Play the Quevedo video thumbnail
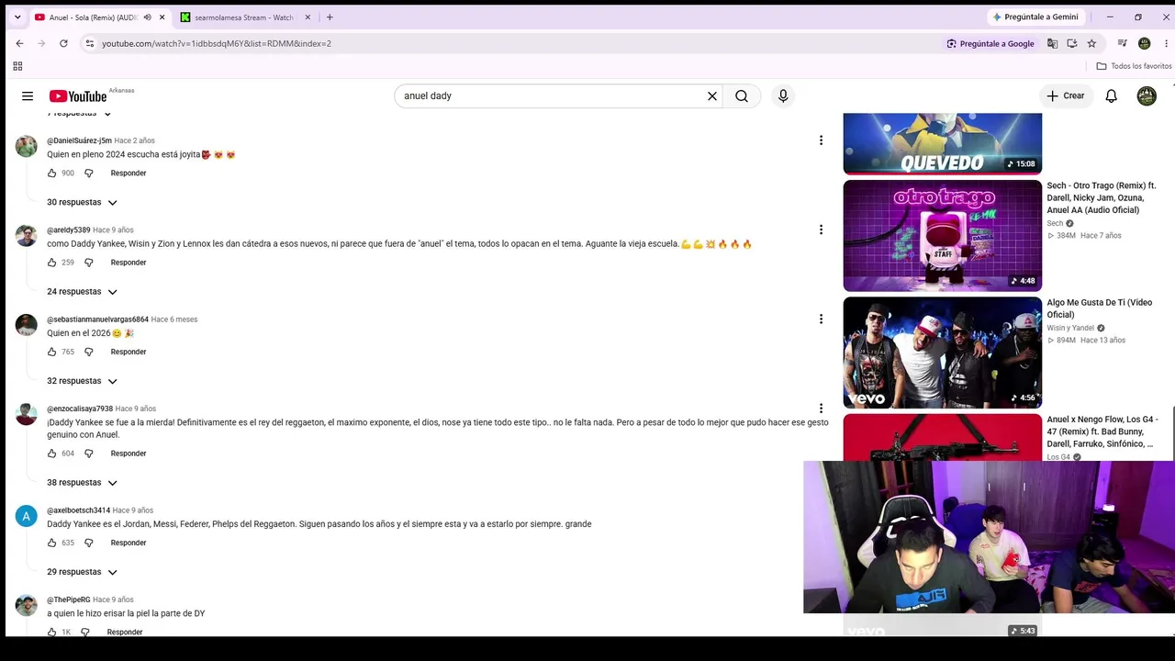Image resolution: width=1175 pixels, height=661 pixels. (943, 143)
